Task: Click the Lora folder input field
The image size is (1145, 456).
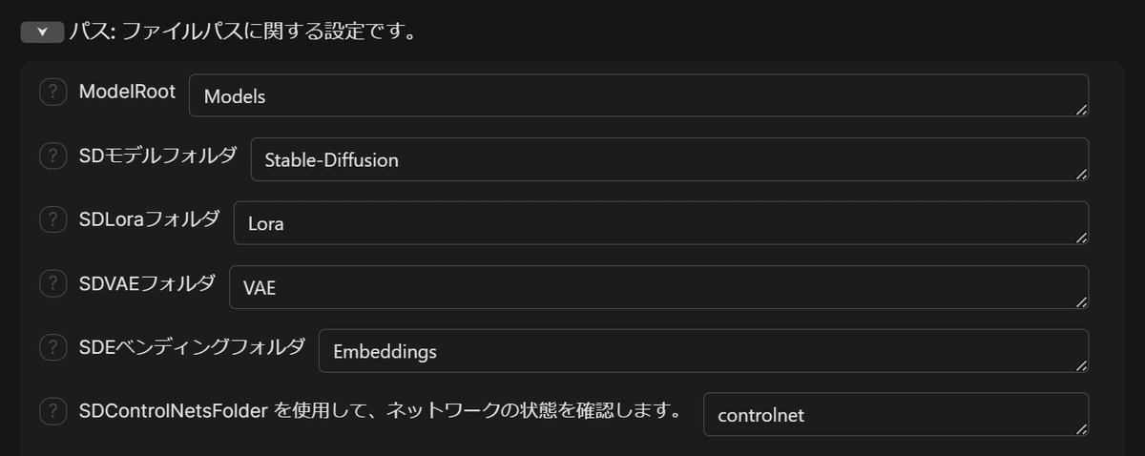Action: (658, 223)
